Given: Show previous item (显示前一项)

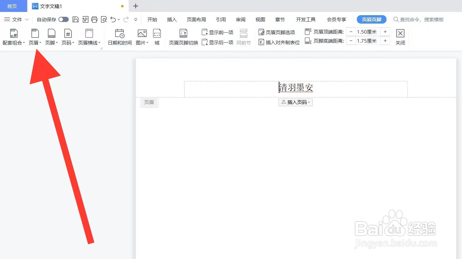Looking at the screenshot, I should [217, 32].
